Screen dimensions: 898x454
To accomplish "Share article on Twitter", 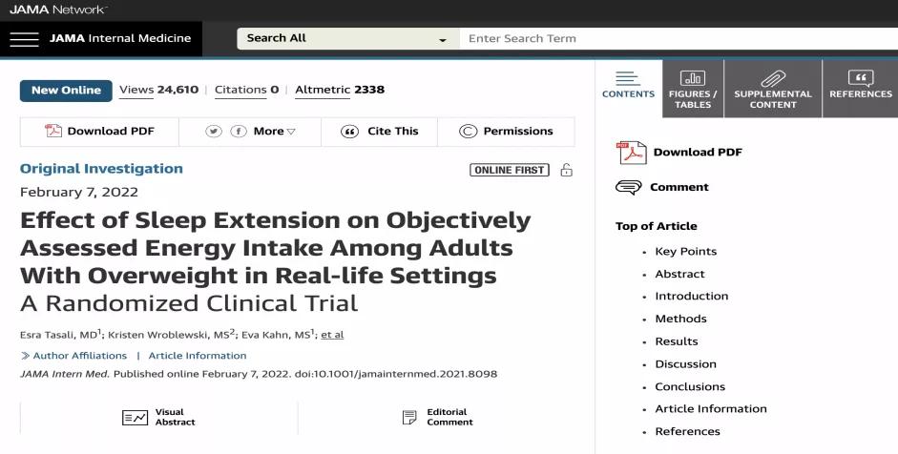I will click(x=214, y=131).
